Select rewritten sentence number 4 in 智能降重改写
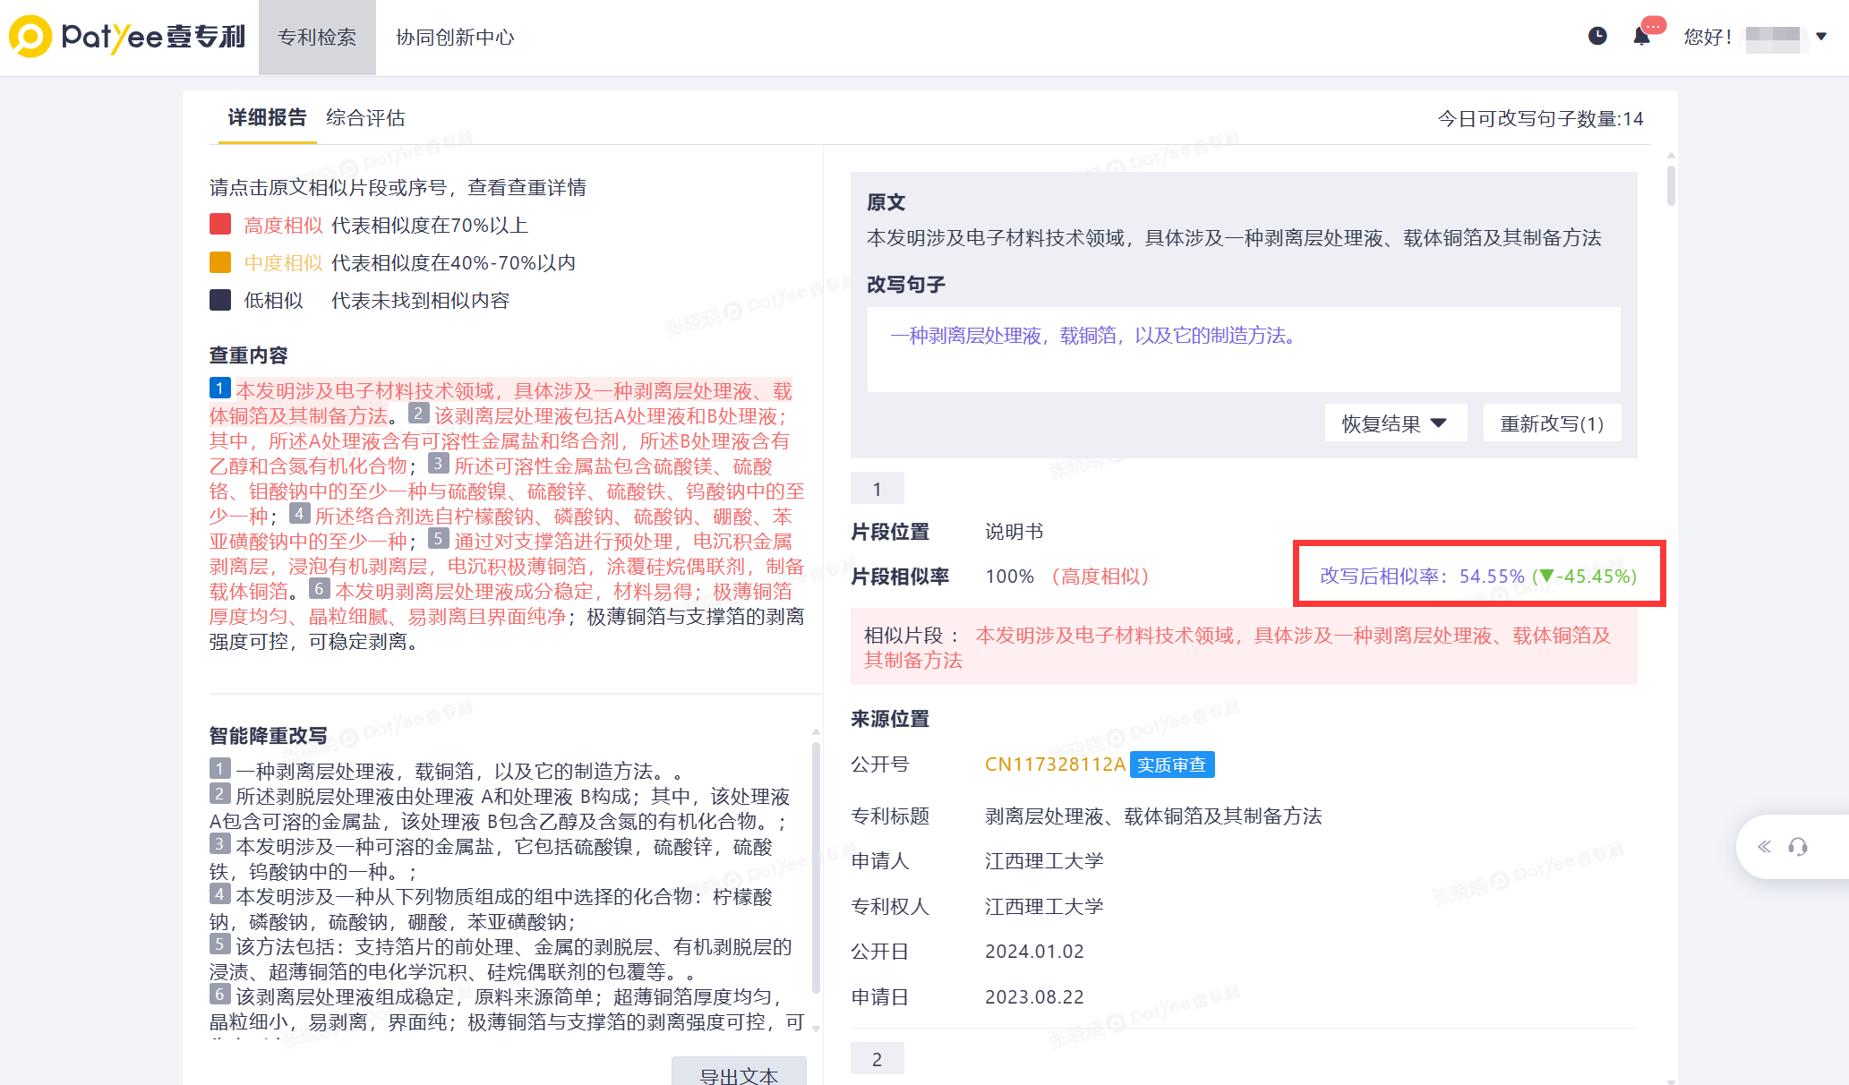 (x=220, y=894)
